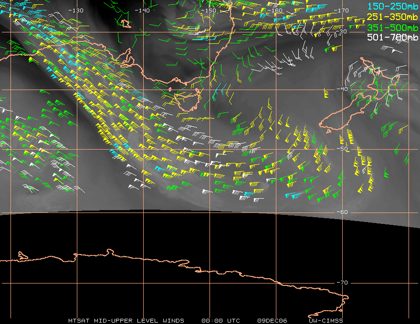This screenshot has width=420, height=324.
Task: Click the 251-350mb yellow legend label
Action: (393, 17)
